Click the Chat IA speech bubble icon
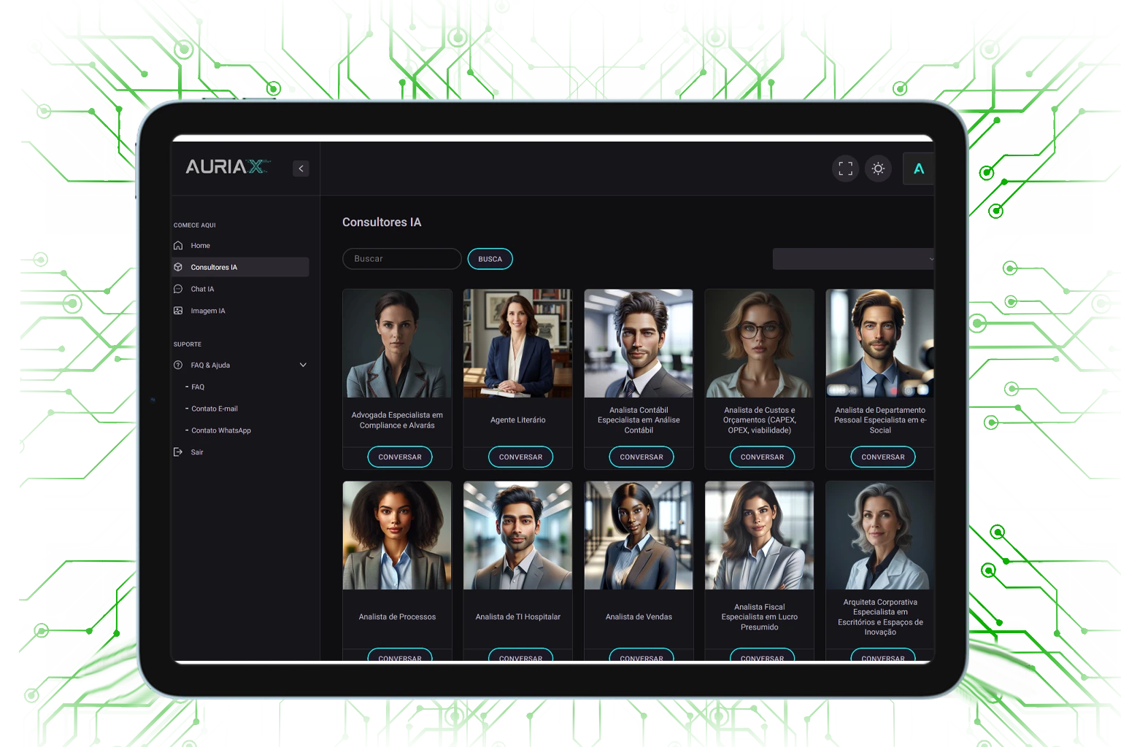1121x747 pixels. coord(178,289)
